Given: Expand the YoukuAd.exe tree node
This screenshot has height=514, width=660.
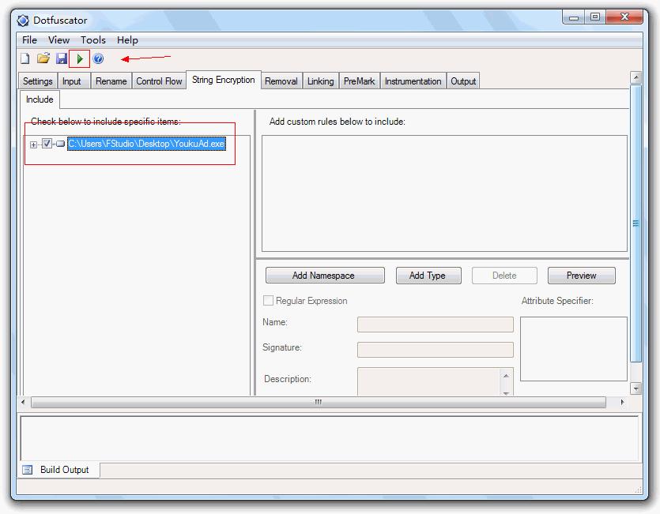Looking at the screenshot, I should coord(33,144).
